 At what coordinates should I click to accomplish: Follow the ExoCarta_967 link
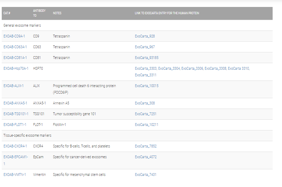(145, 47)
